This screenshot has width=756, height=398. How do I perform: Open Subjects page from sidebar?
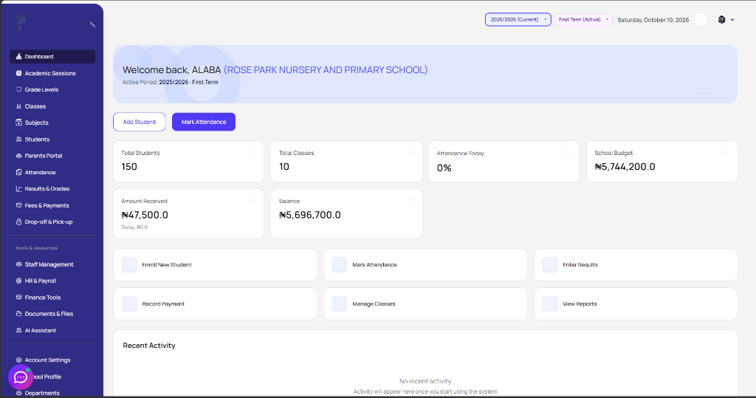tap(52, 123)
